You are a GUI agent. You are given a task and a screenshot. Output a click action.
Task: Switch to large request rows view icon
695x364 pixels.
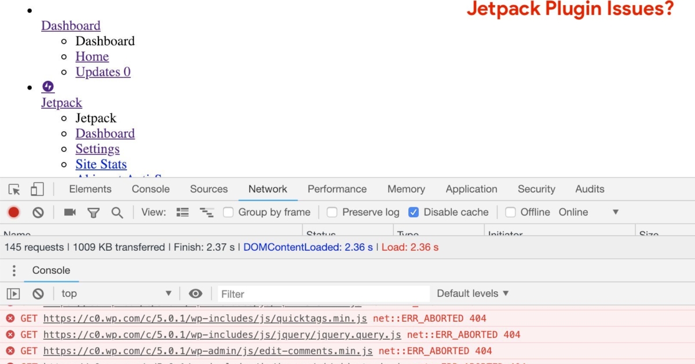coord(182,213)
